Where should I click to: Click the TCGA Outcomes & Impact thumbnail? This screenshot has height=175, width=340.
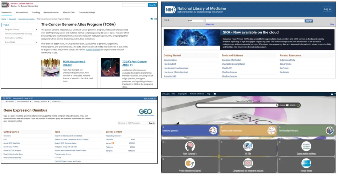pos(51,67)
